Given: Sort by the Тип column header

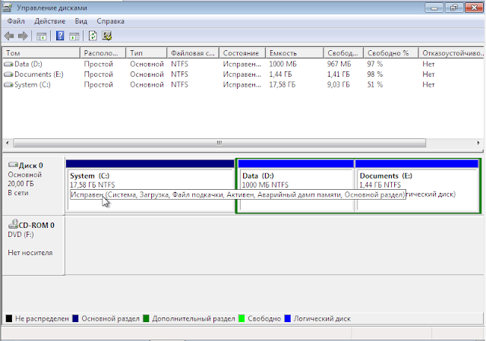Looking at the screenshot, I should click(x=147, y=53).
